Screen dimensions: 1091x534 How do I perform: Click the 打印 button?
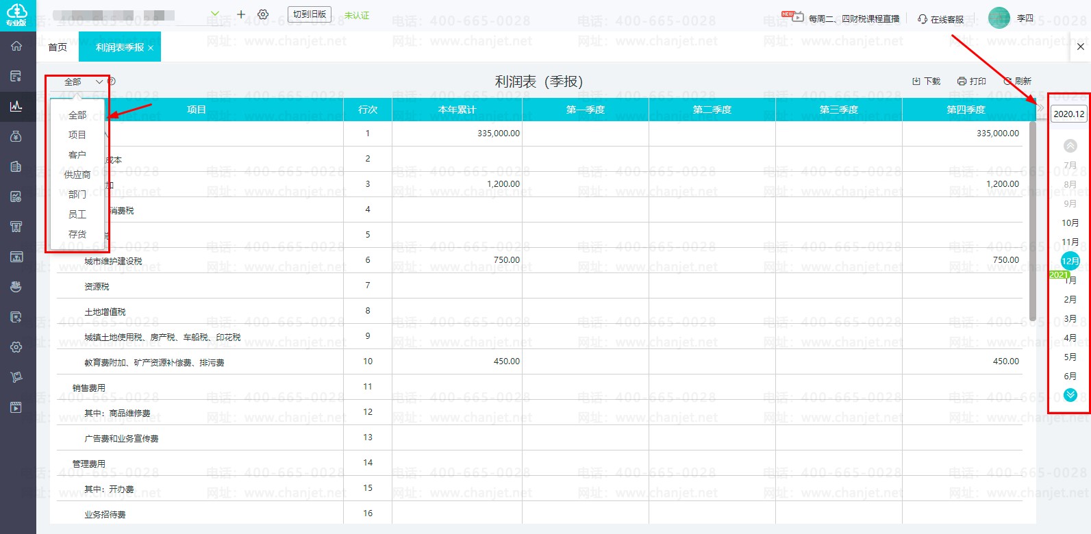972,81
